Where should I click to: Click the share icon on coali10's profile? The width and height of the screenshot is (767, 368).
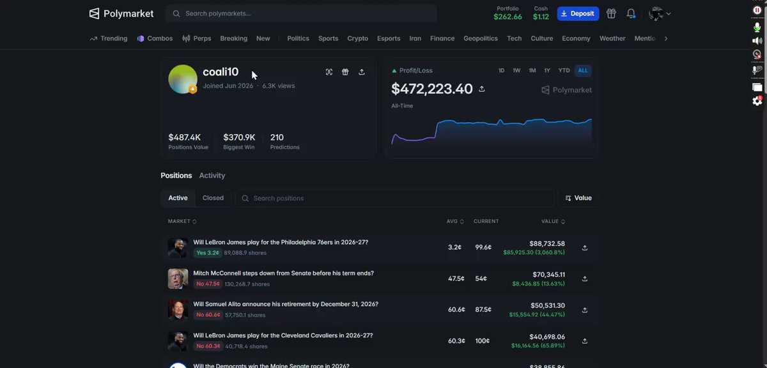[x=362, y=72]
